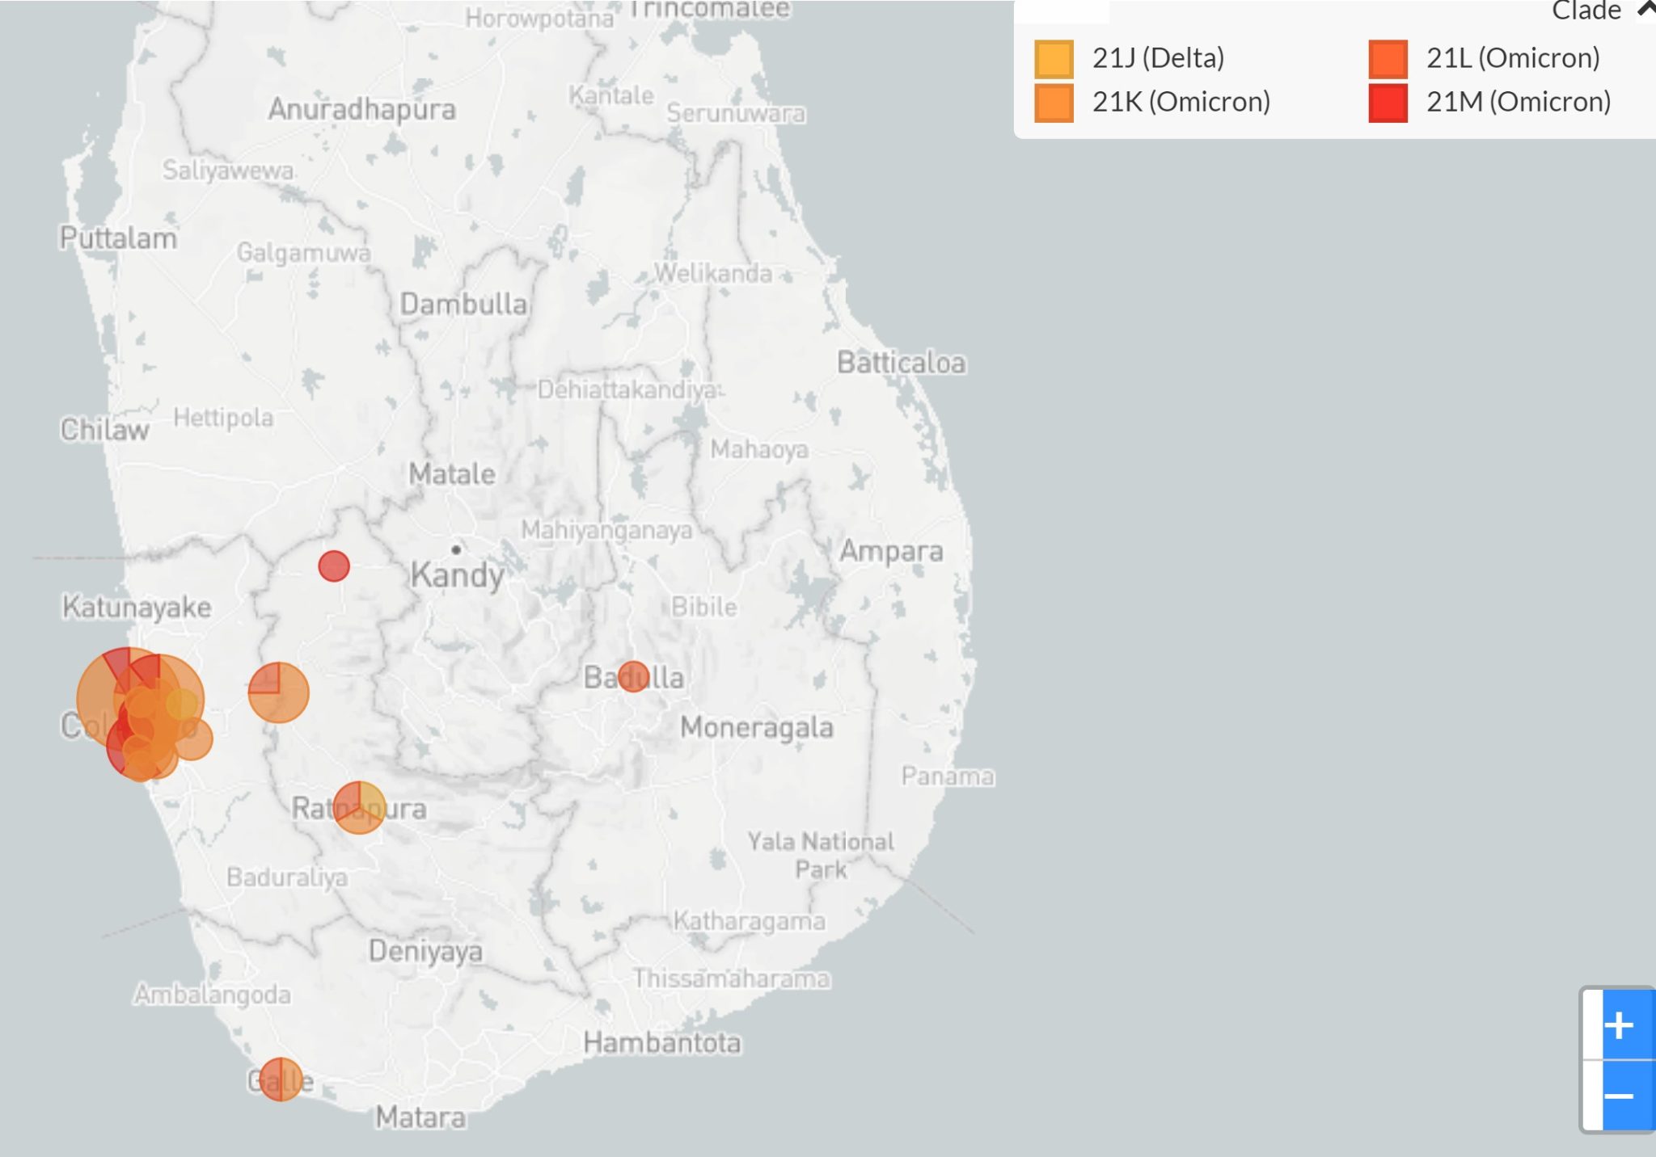Click the 21J (Delta) color swatch
The image size is (1656, 1157).
(1054, 59)
